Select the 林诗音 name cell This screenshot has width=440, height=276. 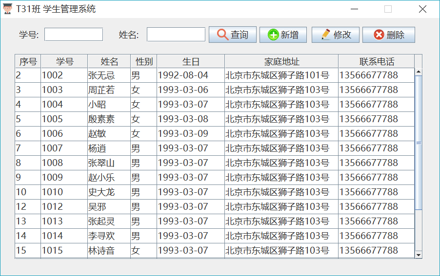click(101, 251)
